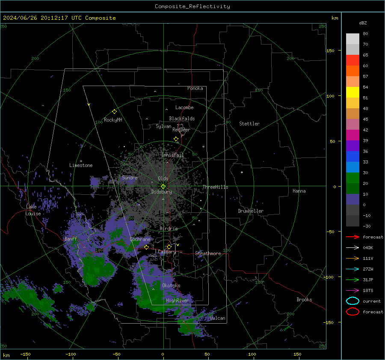Select the white 04DK arrow symbol
The height and width of the screenshot is (360, 385).
pos(352,248)
